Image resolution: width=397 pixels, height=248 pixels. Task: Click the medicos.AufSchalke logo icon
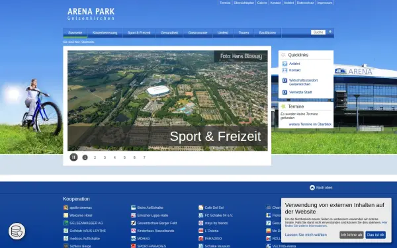tap(66, 238)
